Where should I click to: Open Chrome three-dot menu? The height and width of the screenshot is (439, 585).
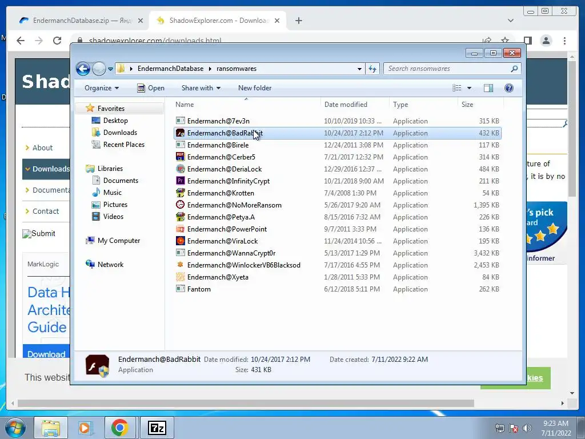564,41
